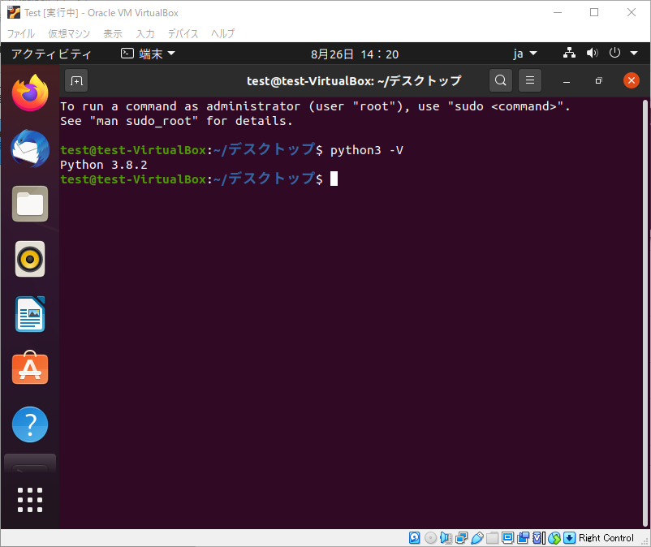The height and width of the screenshot is (547, 651).
Task: Open the clock showing 8月26日 14:20
Action: click(x=355, y=54)
